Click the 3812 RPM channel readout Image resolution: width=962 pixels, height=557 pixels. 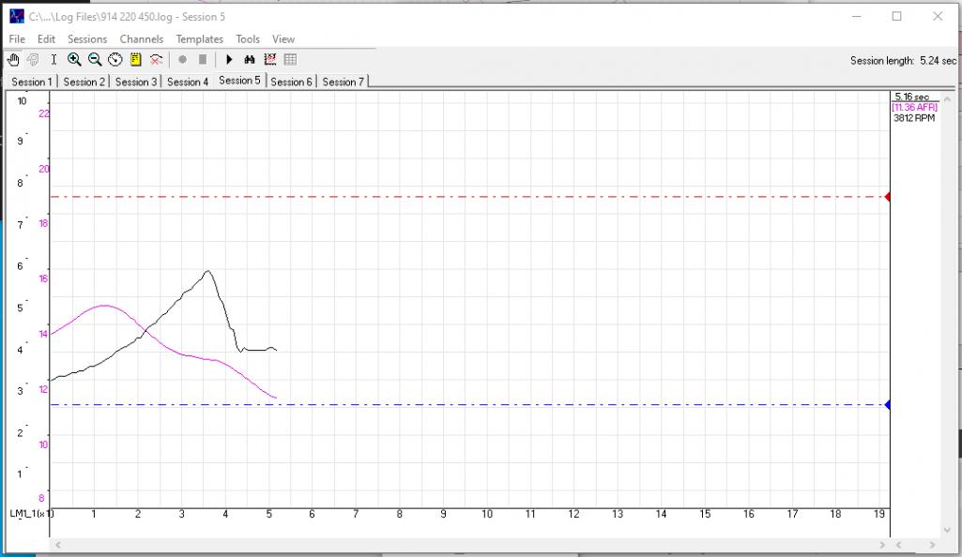(914, 117)
